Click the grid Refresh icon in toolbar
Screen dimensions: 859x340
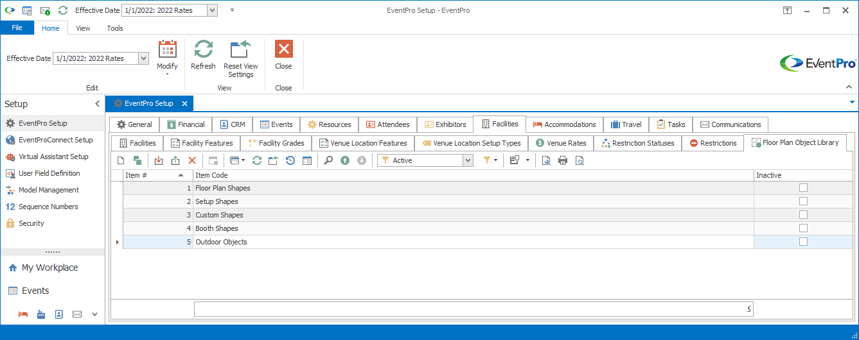(256, 160)
